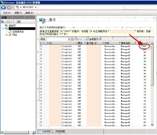This screenshot has width=157, height=135.
Task: Click the requests list scroll up arrow
Action: [x=152, y=43]
